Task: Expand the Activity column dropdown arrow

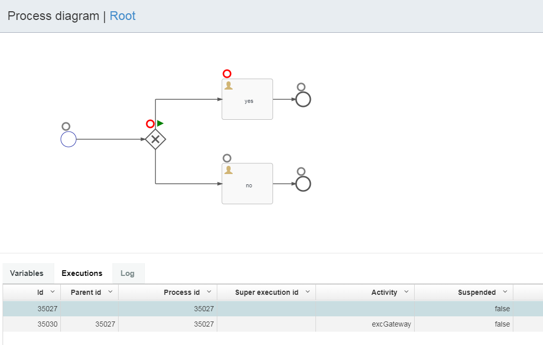Action: click(x=406, y=292)
